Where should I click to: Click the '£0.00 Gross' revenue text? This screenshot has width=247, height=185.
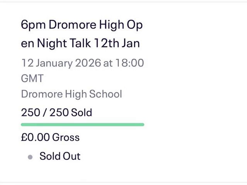[x=50, y=137]
